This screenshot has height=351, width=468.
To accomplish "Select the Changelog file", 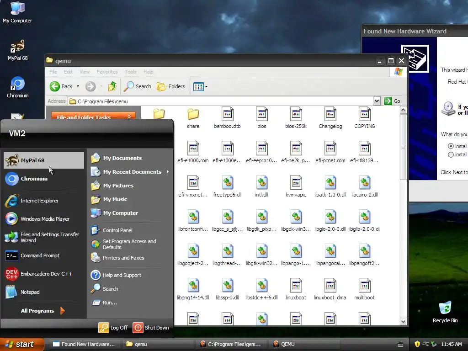I will (x=330, y=118).
